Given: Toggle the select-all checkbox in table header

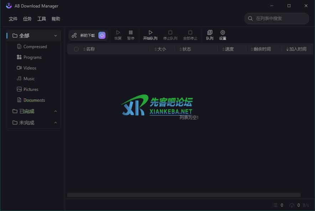Looking at the screenshot, I should pyautogui.click(x=76, y=49).
